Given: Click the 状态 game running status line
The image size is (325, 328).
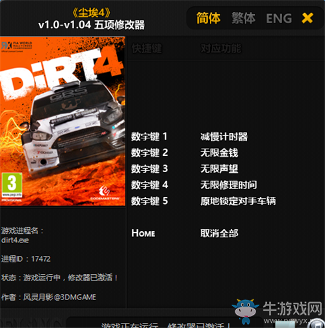Looking at the screenshot, I should tap(59, 277).
